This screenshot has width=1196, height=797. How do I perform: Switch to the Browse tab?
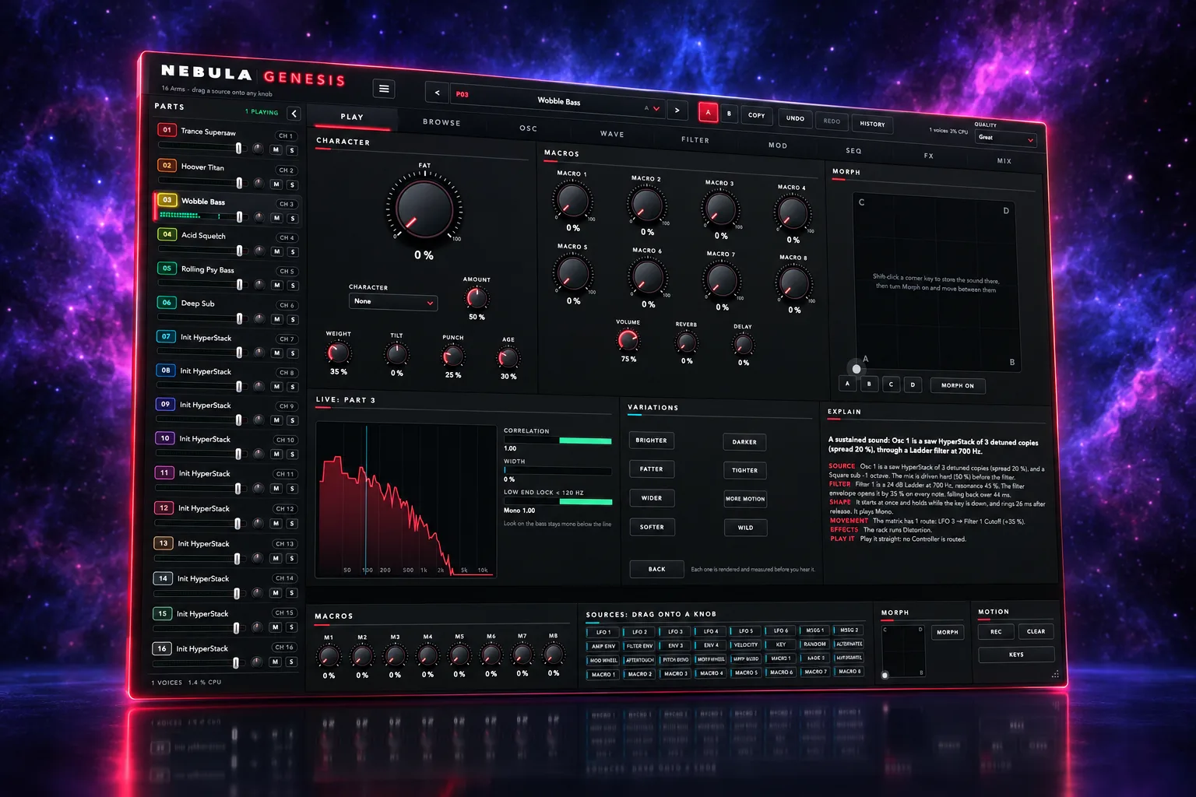[441, 122]
